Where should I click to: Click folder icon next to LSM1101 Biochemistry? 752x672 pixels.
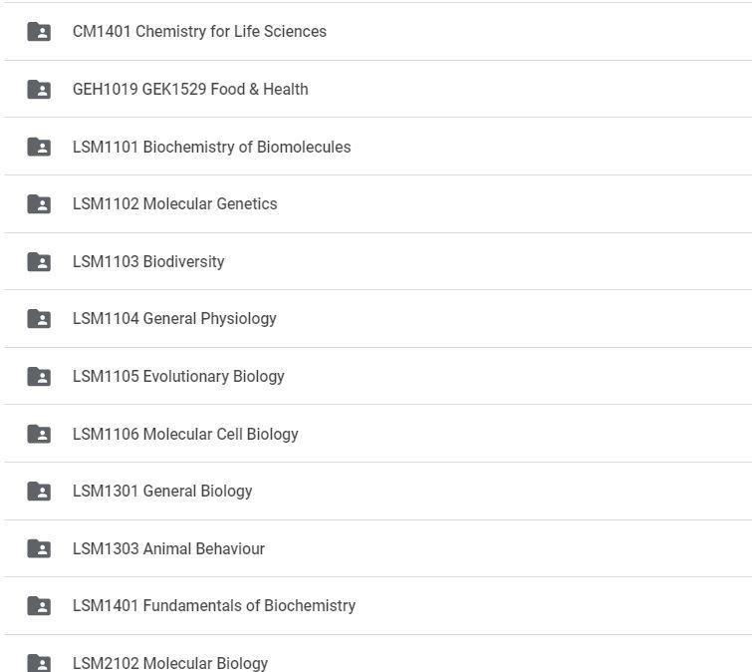point(39,147)
